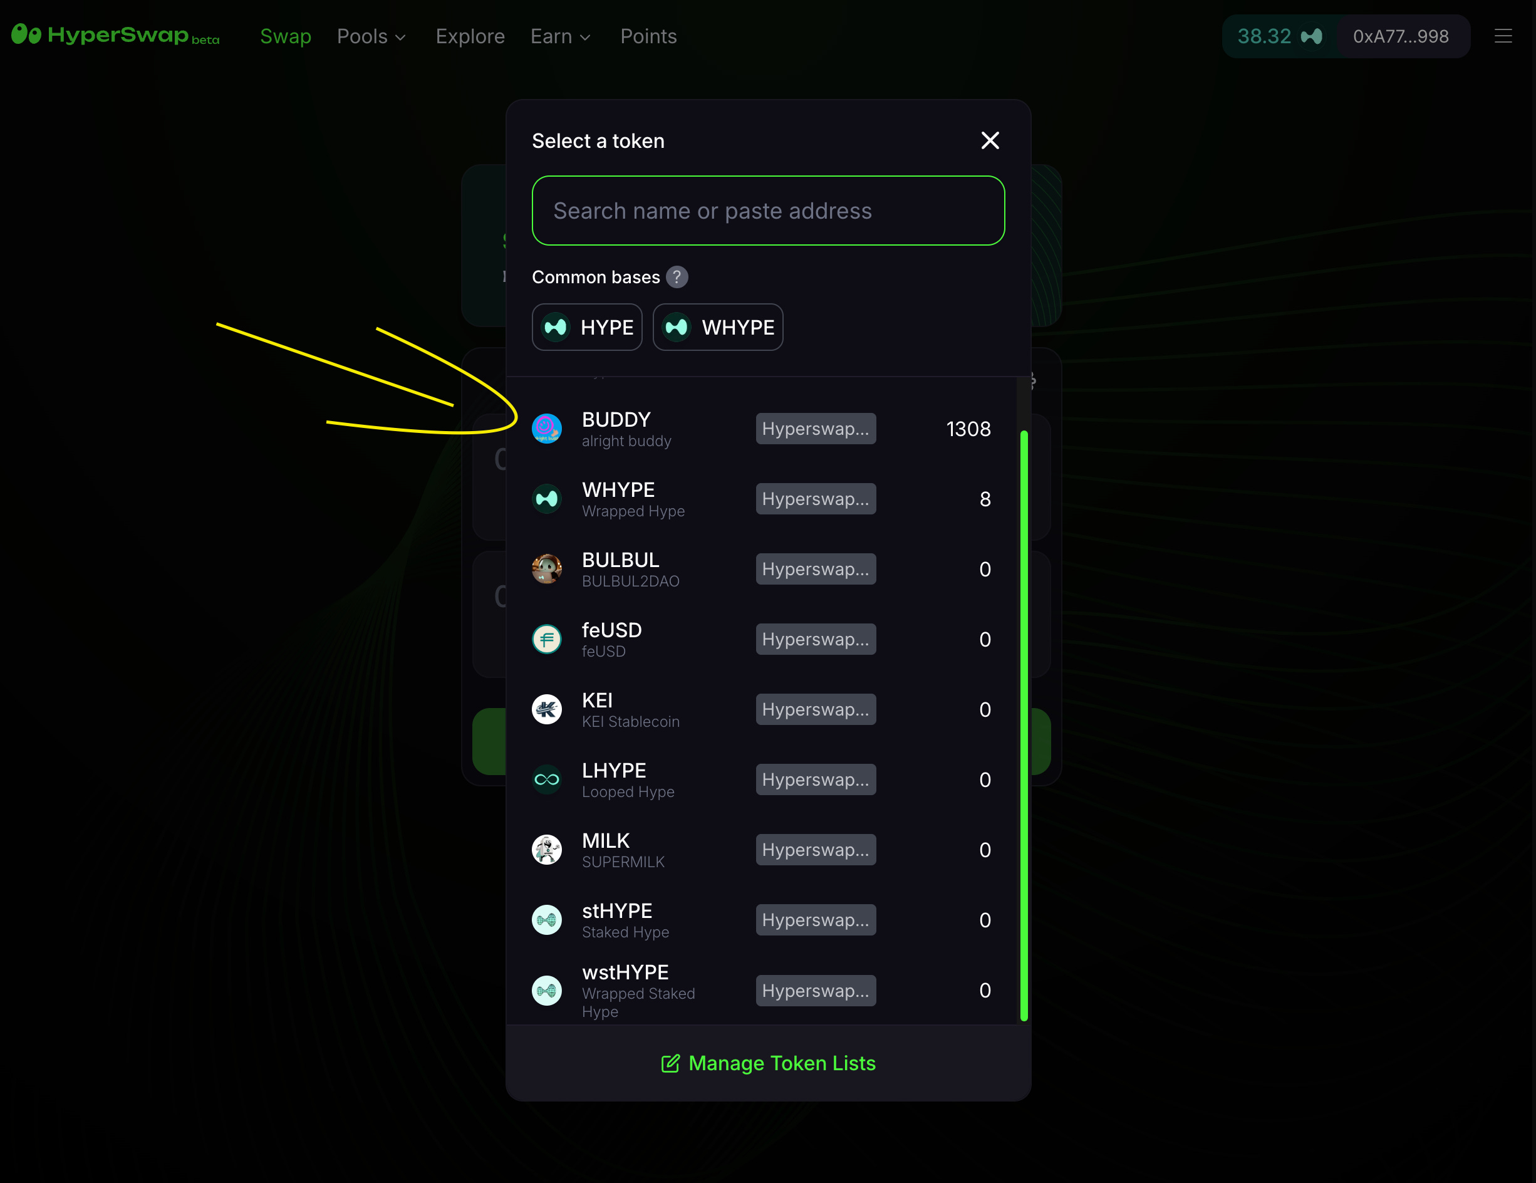Expand the Earn dropdown menu
The height and width of the screenshot is (1183, 1536).
[x=561, y=36]
